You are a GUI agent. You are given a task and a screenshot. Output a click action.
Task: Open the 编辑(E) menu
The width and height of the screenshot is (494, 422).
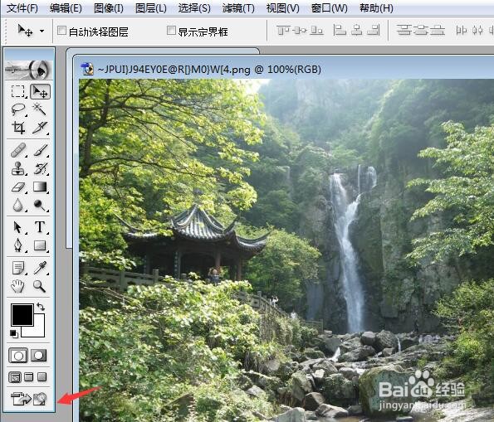pos(66,8)
